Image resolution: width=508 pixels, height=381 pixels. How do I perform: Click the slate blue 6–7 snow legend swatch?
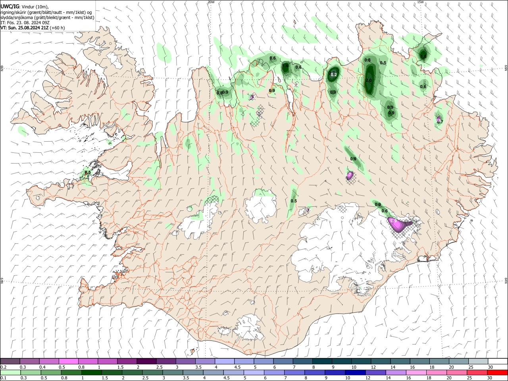pyautogui.click(x=283, y=361)
